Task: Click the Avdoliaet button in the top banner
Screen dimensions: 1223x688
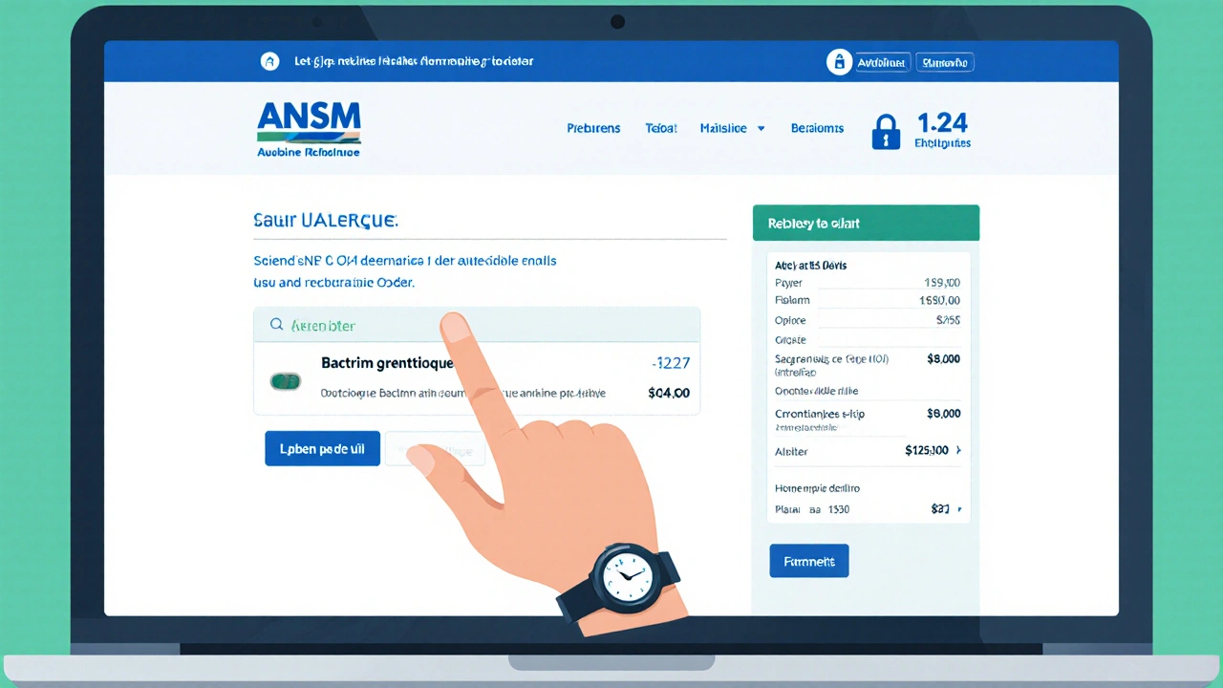Action: point(881,62)
